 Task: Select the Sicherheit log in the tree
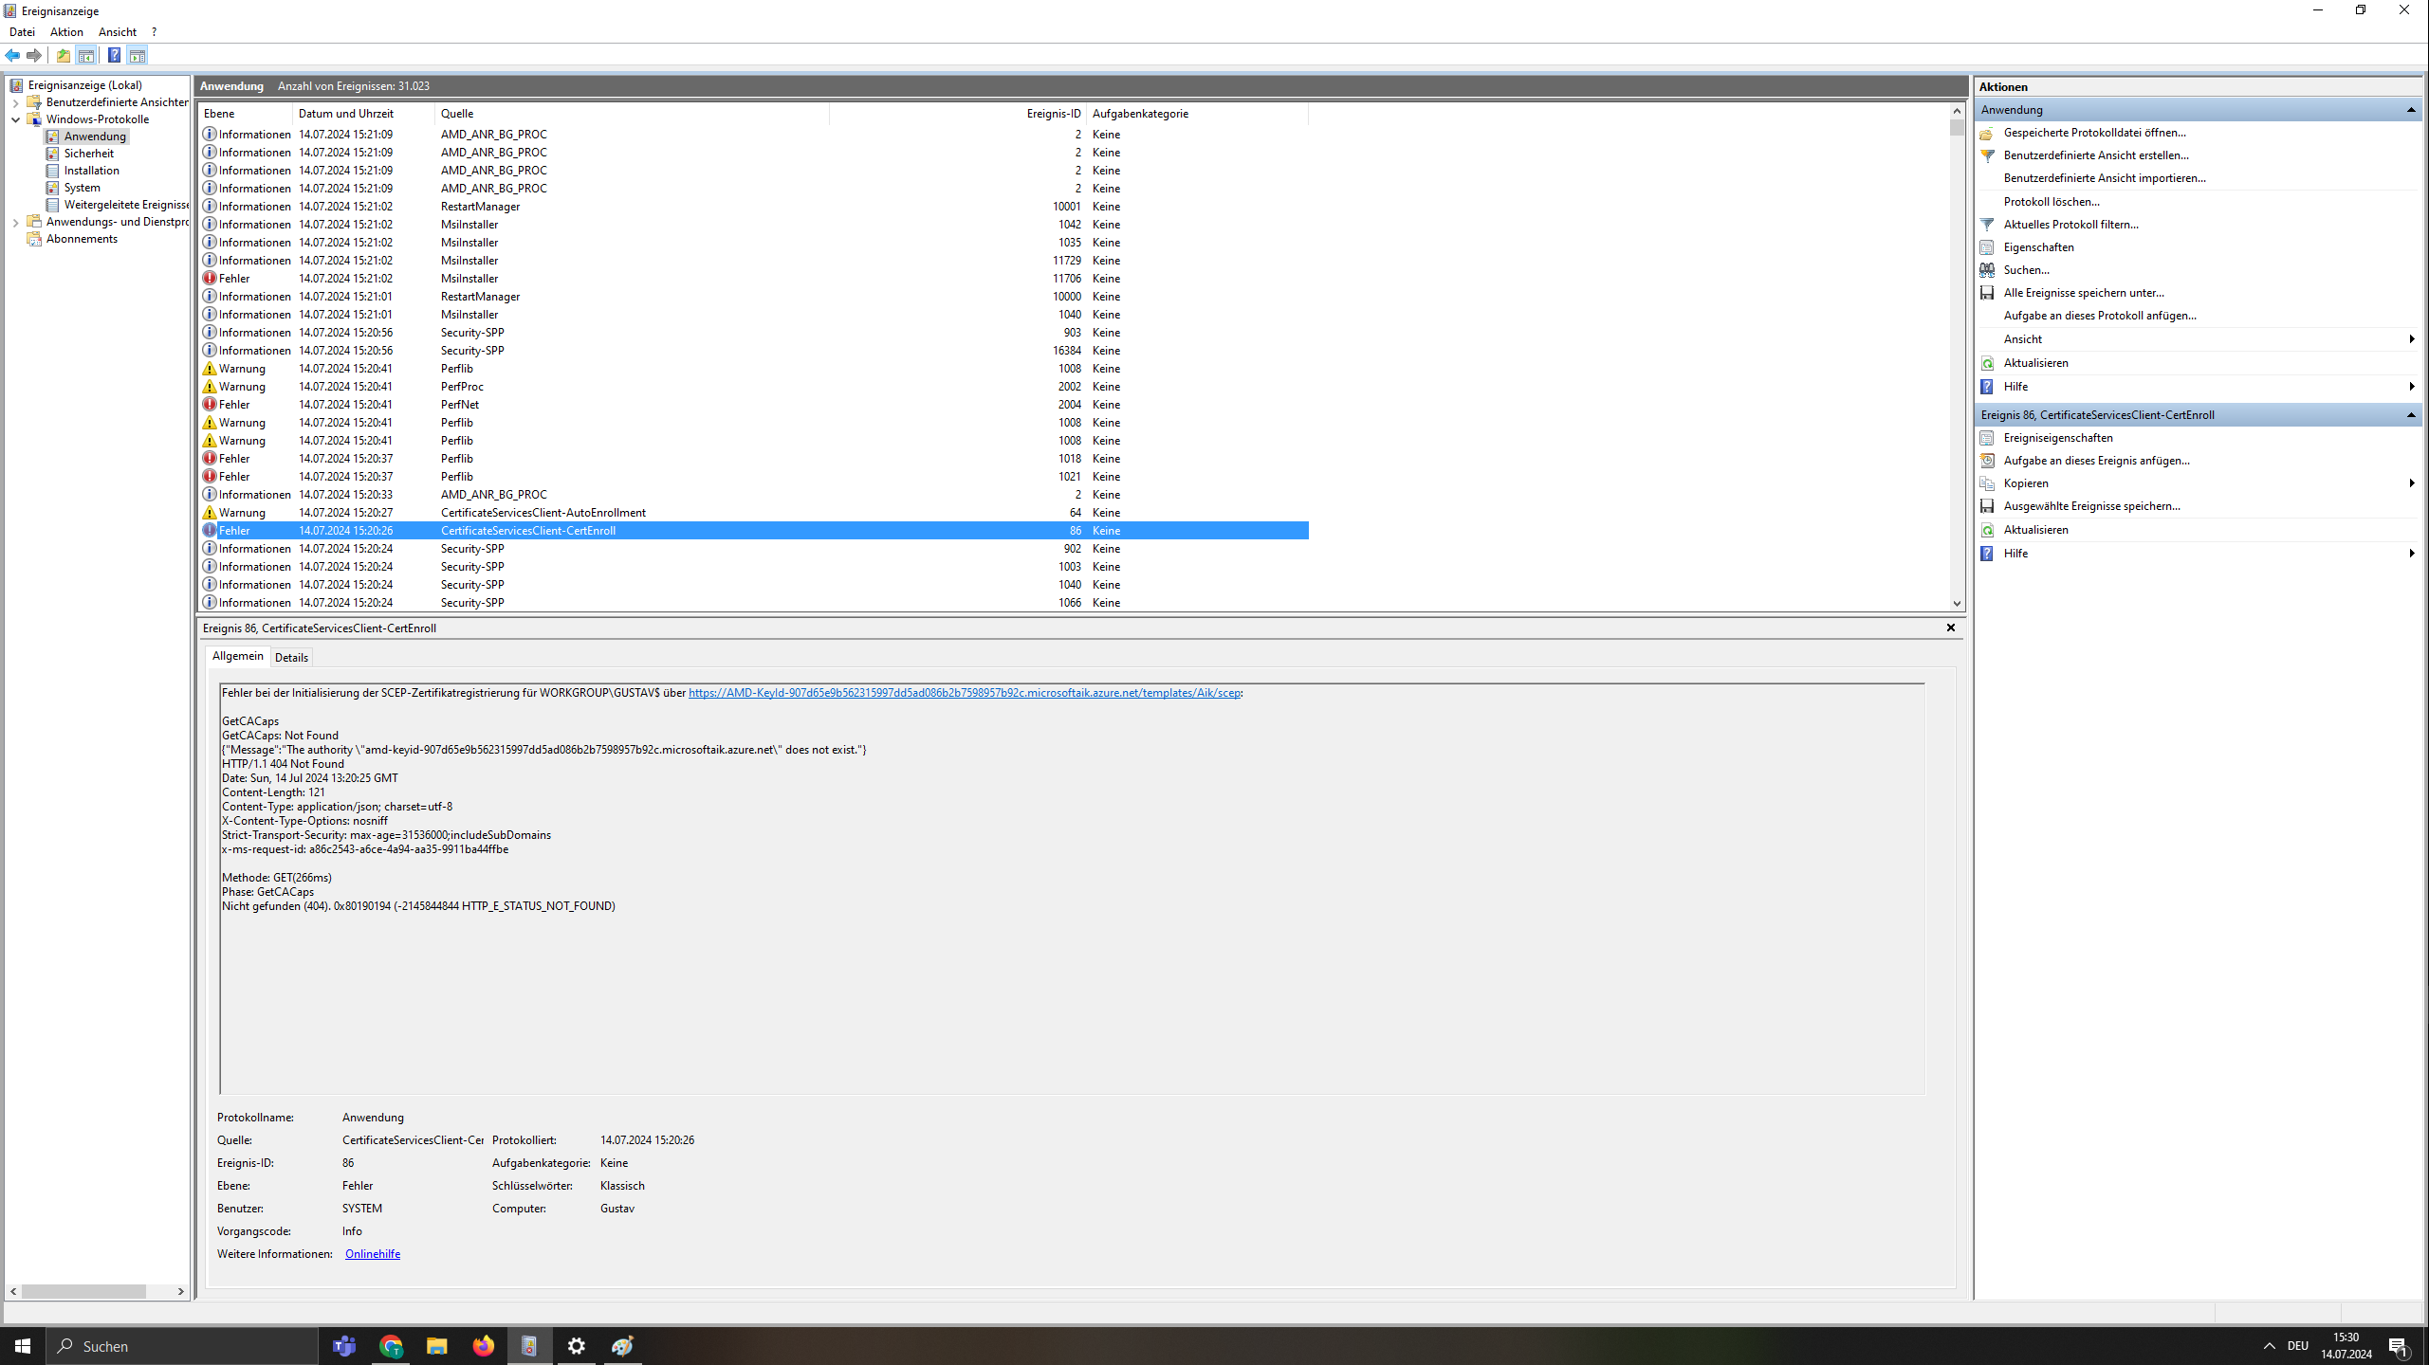coord(88,154)
